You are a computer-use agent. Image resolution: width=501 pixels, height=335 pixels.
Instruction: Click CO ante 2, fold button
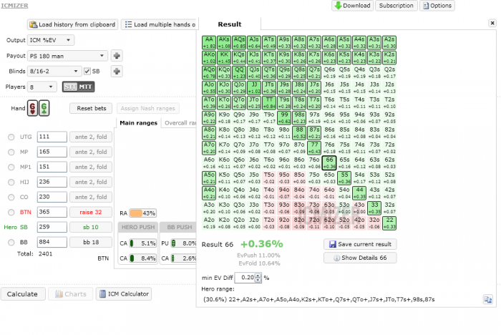91,198
